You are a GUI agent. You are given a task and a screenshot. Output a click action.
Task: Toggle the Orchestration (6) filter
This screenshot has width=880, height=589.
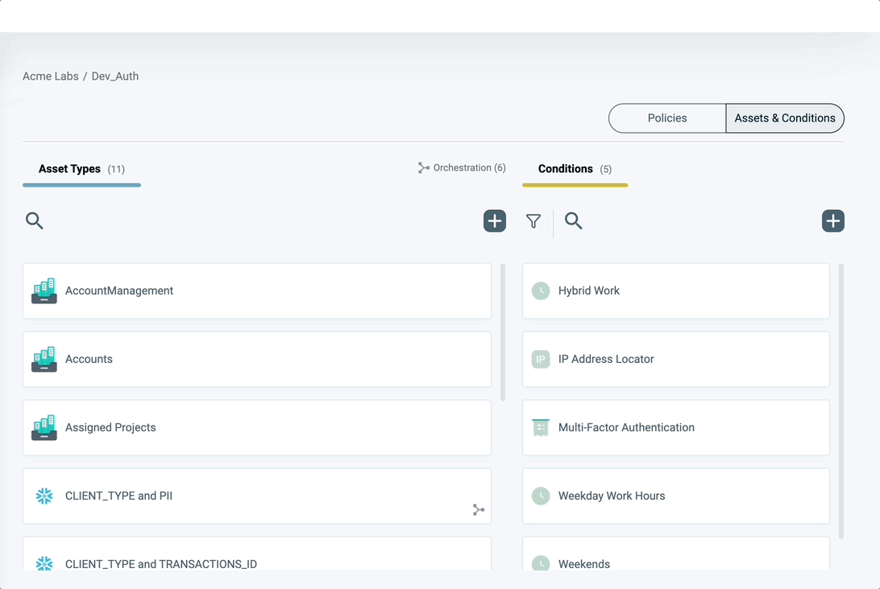pos(462,167)
